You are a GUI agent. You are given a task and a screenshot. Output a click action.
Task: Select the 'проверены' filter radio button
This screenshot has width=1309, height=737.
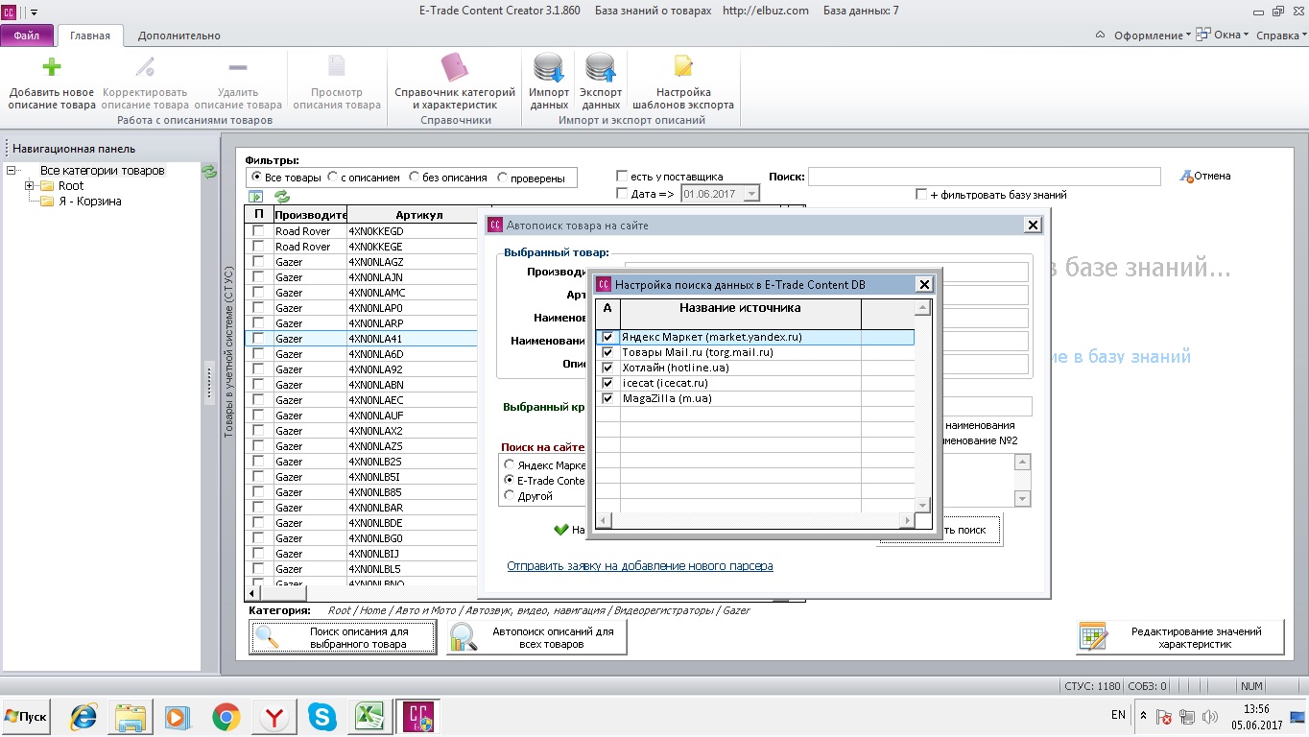502,178
